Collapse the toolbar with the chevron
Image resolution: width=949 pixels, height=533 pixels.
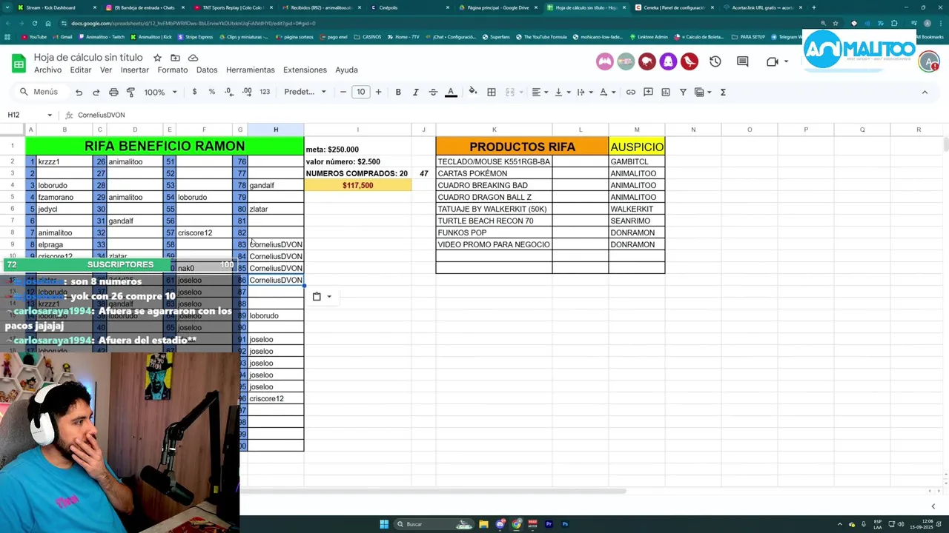925,92
